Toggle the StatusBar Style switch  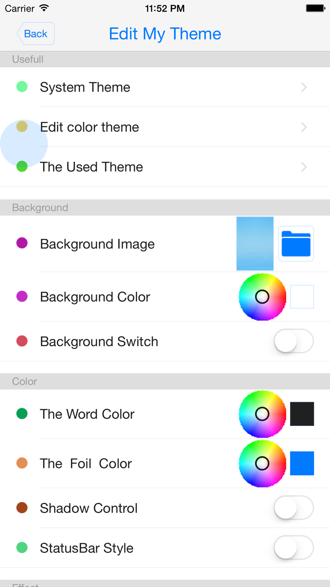coord(294,548)
